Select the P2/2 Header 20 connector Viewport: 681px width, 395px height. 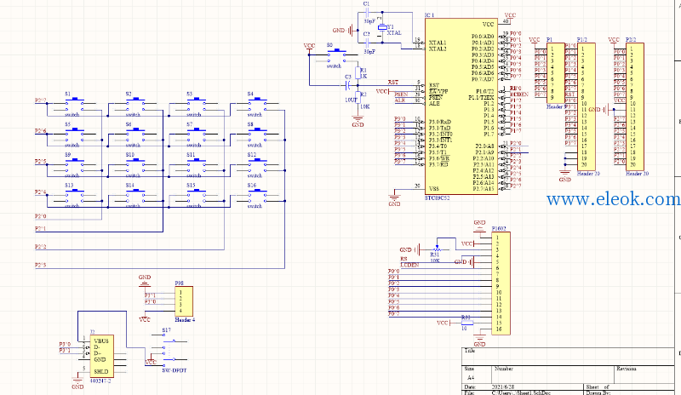pos(634,107)
